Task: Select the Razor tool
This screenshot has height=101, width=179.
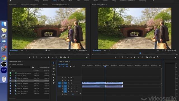Action: pos(53,72)
